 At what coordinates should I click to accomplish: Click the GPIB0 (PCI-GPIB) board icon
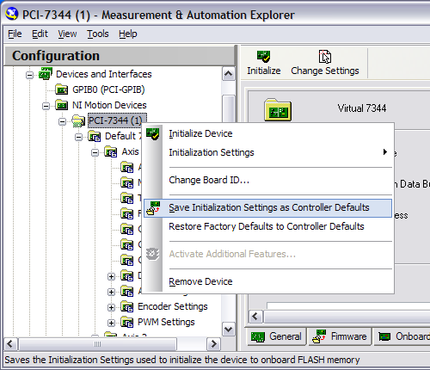(62, 89)
